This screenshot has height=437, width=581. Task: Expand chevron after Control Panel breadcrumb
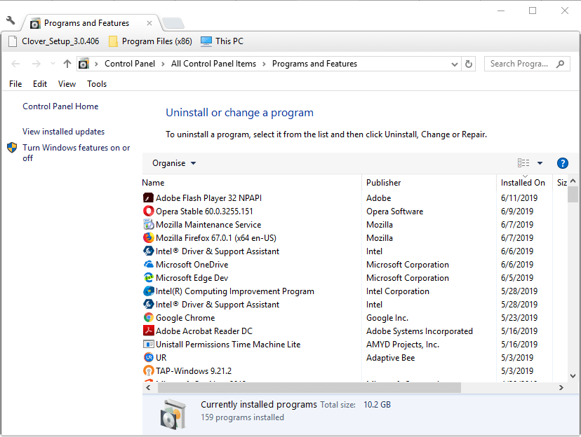163,64
